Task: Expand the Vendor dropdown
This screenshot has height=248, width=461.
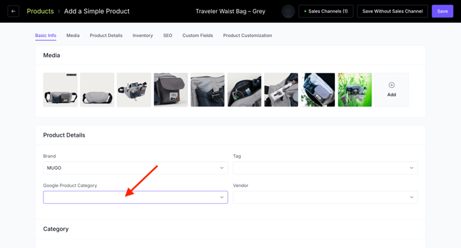Action: (x=325, y=197)
